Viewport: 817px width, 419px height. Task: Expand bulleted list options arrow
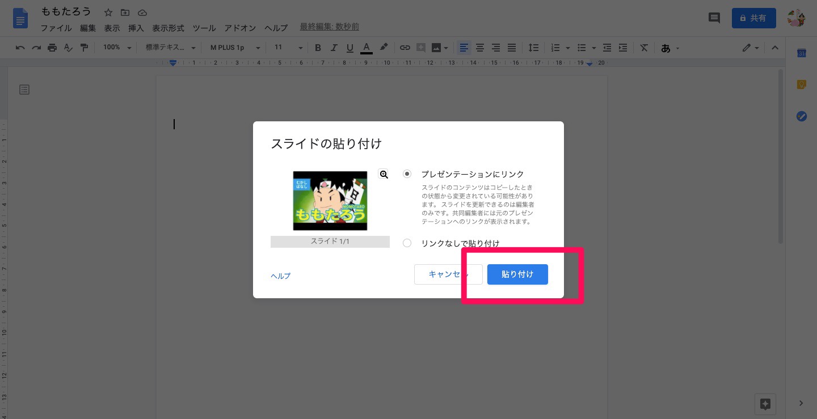pyautogui.click(x=594, y=48)
